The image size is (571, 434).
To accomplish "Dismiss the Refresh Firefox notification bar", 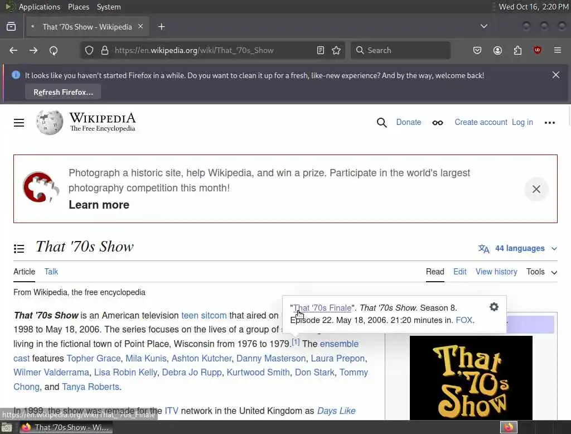I will (556, 75).
